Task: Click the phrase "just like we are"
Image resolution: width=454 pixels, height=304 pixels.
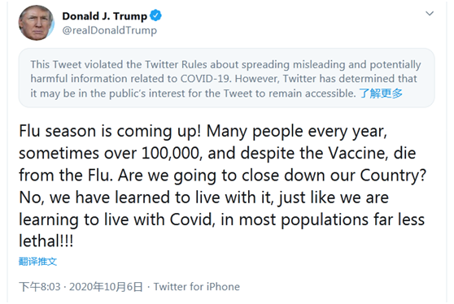Action: click(334, 198)
